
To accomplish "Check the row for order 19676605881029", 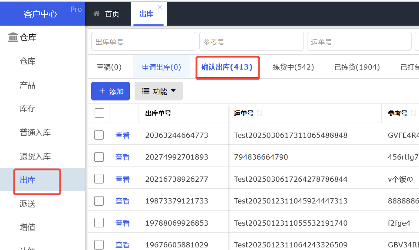I will coord(99,245).
